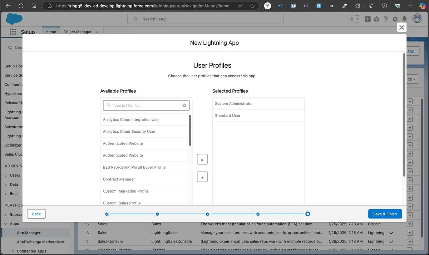Add this page to favorites with the star
This screenshot has width=429, height=255.
252,6
